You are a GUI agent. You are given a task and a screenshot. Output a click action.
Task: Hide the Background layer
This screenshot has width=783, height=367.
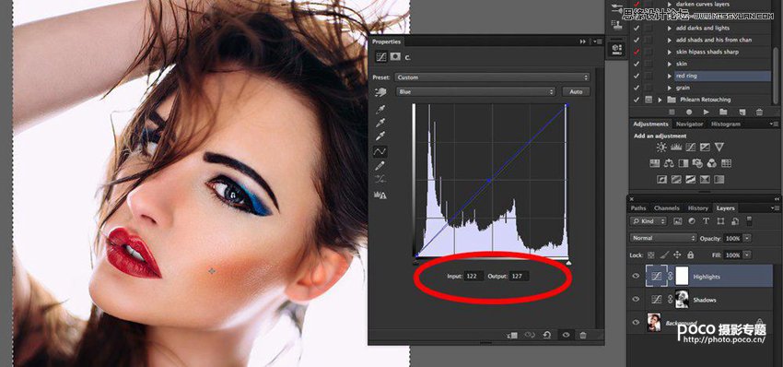[x=636, y=323]
